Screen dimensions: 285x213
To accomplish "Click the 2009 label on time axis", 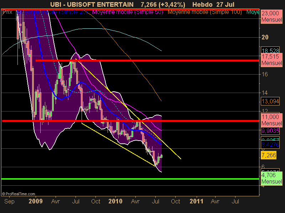I will pyautogui.click(x=36, y=201).
